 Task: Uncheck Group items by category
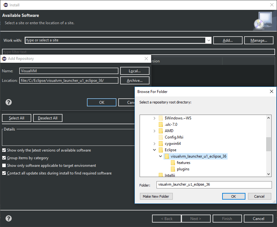[x=4, y=158]
